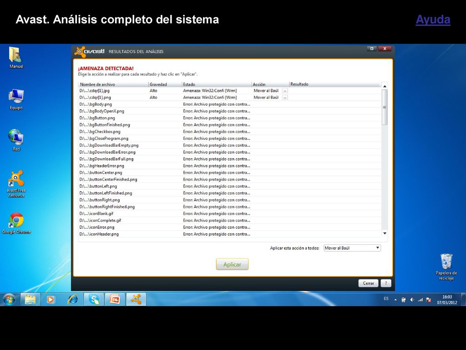Open the Action Center flag tray icon
This screenshot has height=350, width=466.
tap(428, 300)
